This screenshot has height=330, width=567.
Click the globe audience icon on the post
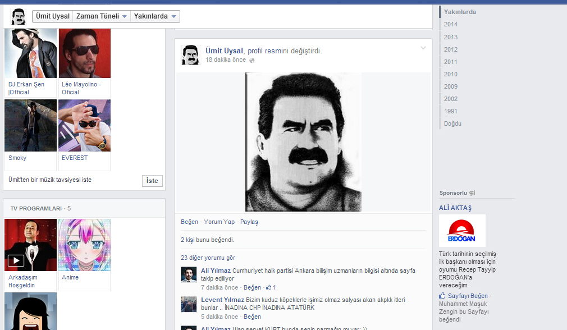(252, 61)
